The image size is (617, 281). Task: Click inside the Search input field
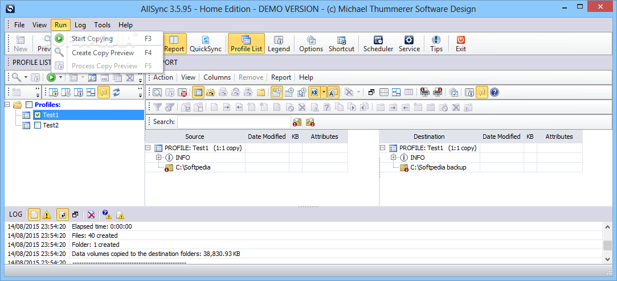click(x=234, y=122)
